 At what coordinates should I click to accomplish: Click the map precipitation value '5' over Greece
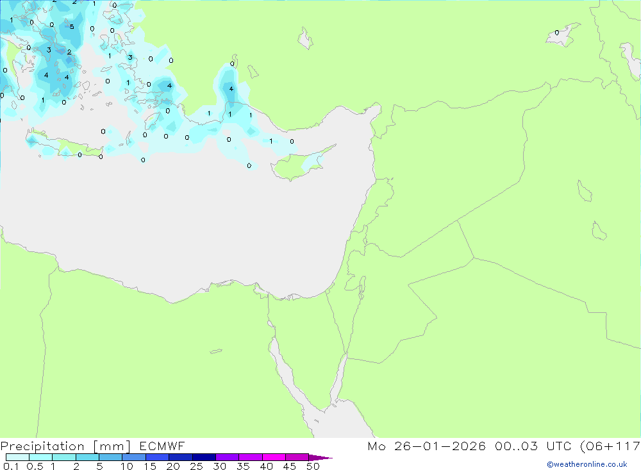pos(72,26)
